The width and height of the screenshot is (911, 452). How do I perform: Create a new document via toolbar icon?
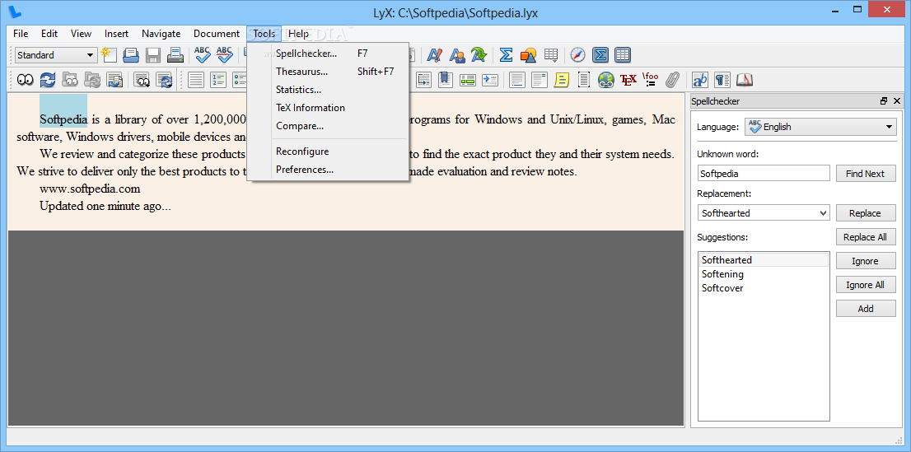[x=109, y=55]
